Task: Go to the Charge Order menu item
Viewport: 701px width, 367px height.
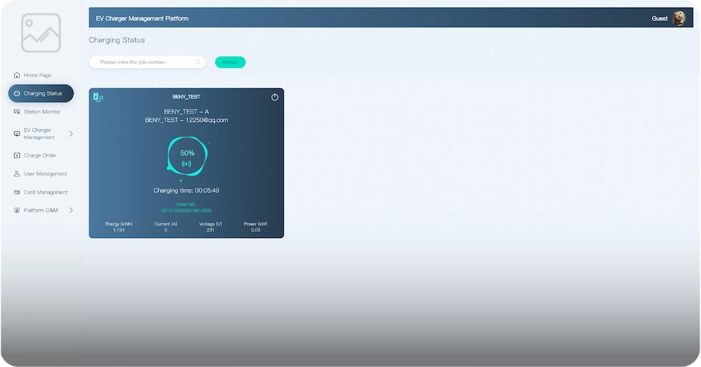Action: [x=40, y=155]
